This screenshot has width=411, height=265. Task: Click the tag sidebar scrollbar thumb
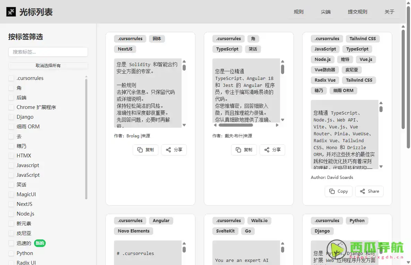coord(86,139)
